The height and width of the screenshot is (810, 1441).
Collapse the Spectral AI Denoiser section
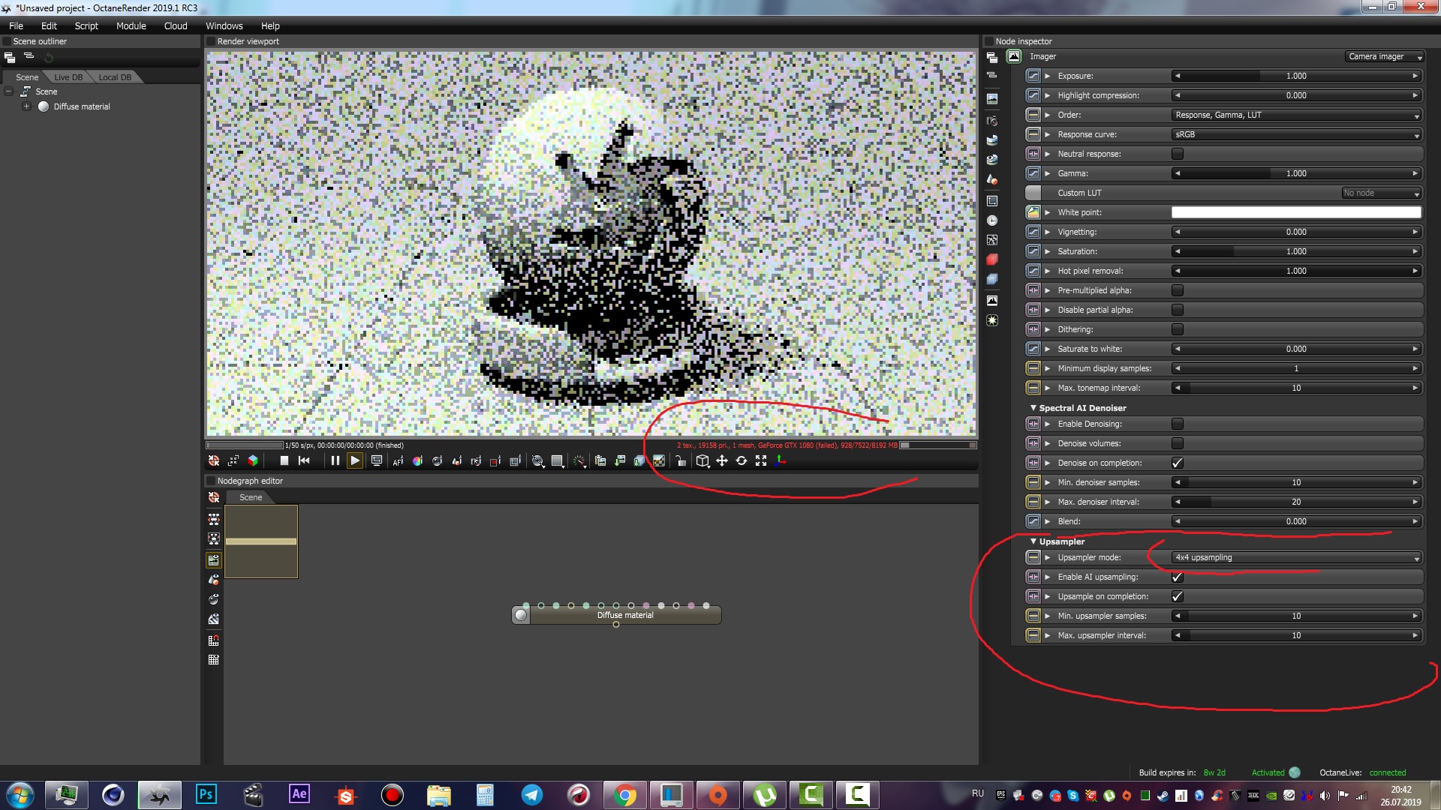1033,408
